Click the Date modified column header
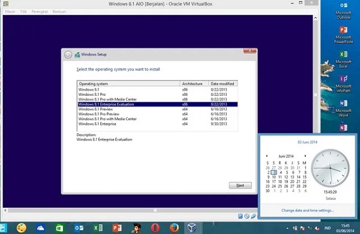 click(x=223, y=84)
